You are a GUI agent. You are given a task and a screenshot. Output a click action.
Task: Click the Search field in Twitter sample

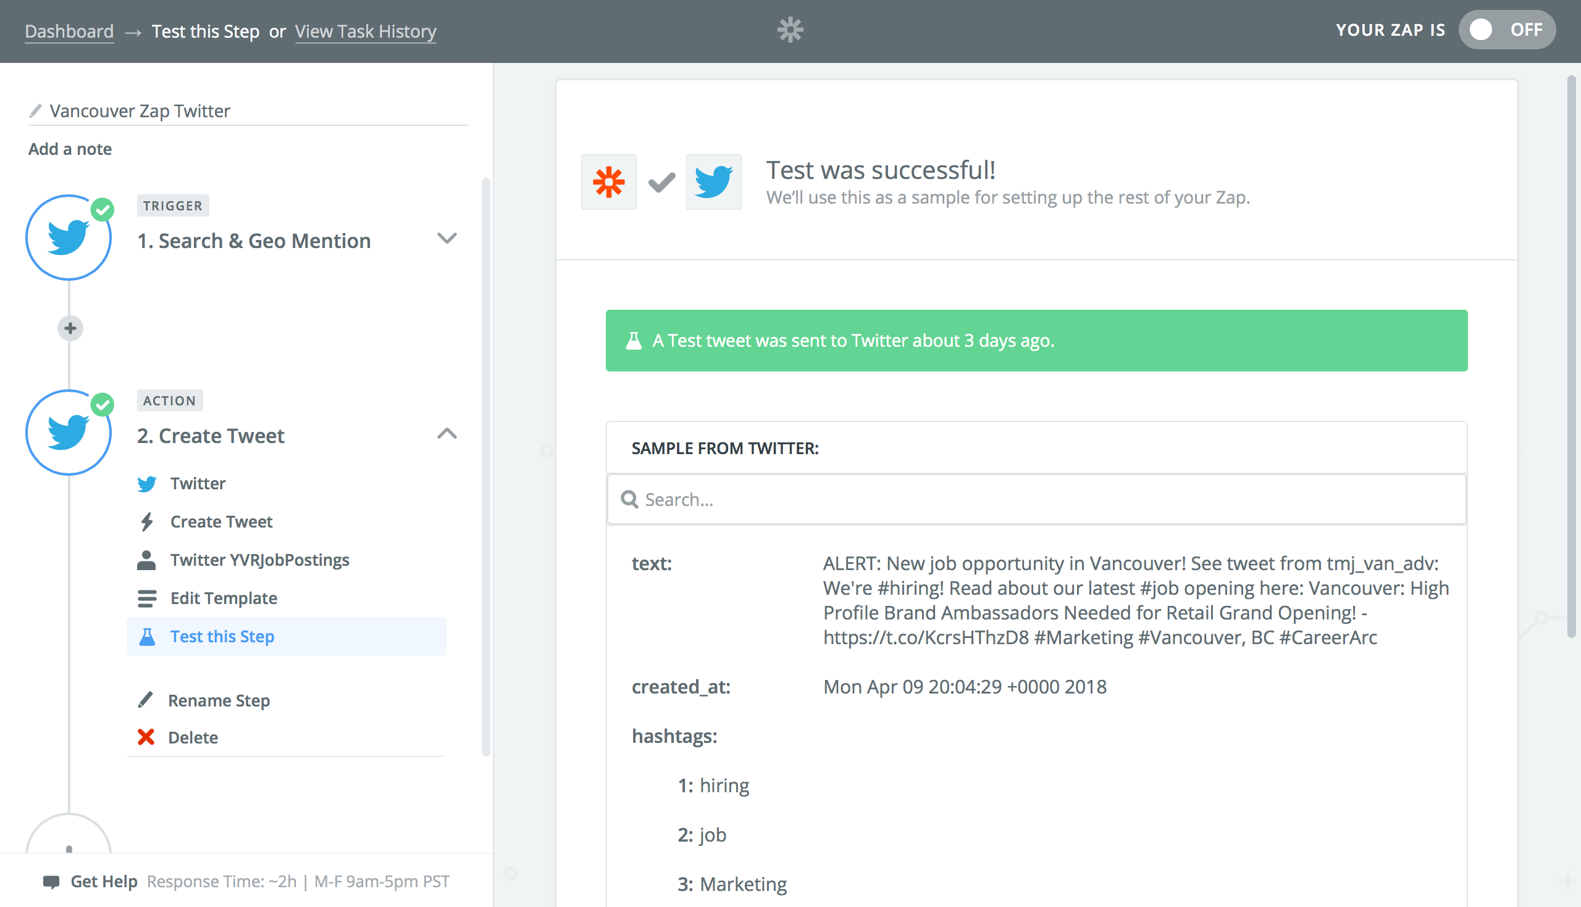tap(1036, 499)
